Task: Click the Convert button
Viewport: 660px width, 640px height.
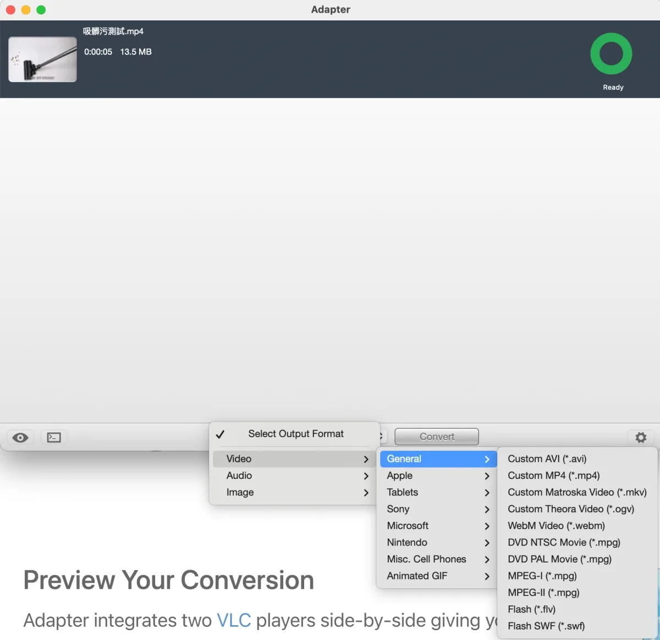Action: point(437,437)
